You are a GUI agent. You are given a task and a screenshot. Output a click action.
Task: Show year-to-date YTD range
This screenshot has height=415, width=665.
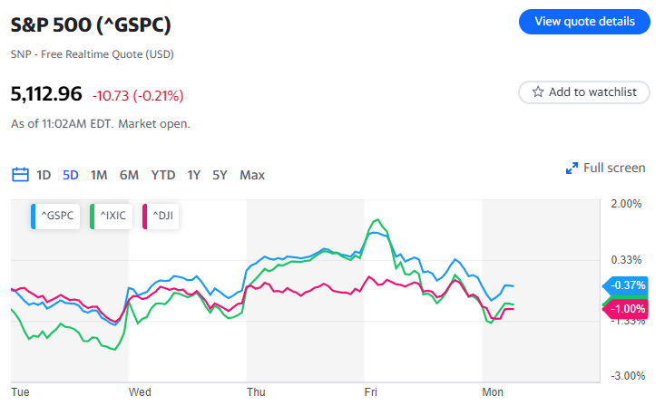[x=163, y=175]
